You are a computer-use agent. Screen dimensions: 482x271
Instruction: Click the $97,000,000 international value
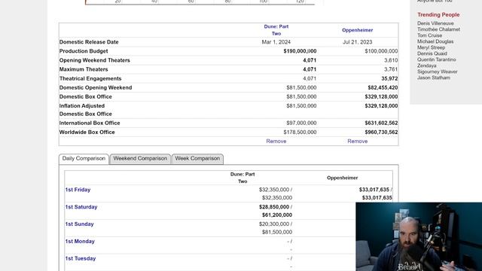pos(301,123)
